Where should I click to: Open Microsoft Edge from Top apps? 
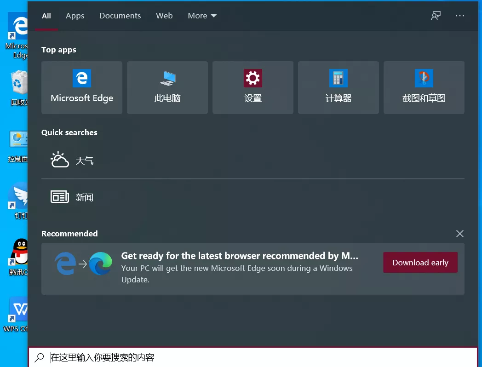point(82,87)
